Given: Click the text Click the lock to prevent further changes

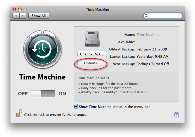Looking at the screenshot, I should [56, 115].
